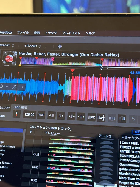Select the I CANT FEEL track row
The image size is (140, 187).
pyautogui.click(x=130, y=143)
